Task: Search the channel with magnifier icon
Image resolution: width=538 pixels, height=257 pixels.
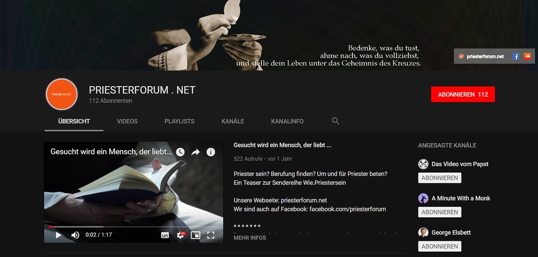Action: coord(336,121)
